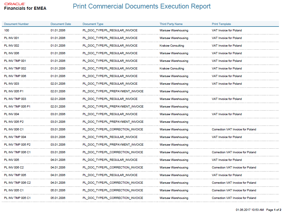The width and height of the screenshot is (282, 216).
Task: Click the report title heading
Action: (141, 6)
